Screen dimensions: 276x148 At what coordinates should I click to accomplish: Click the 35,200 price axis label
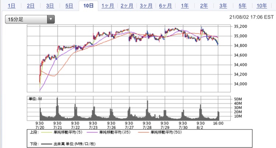240,26
